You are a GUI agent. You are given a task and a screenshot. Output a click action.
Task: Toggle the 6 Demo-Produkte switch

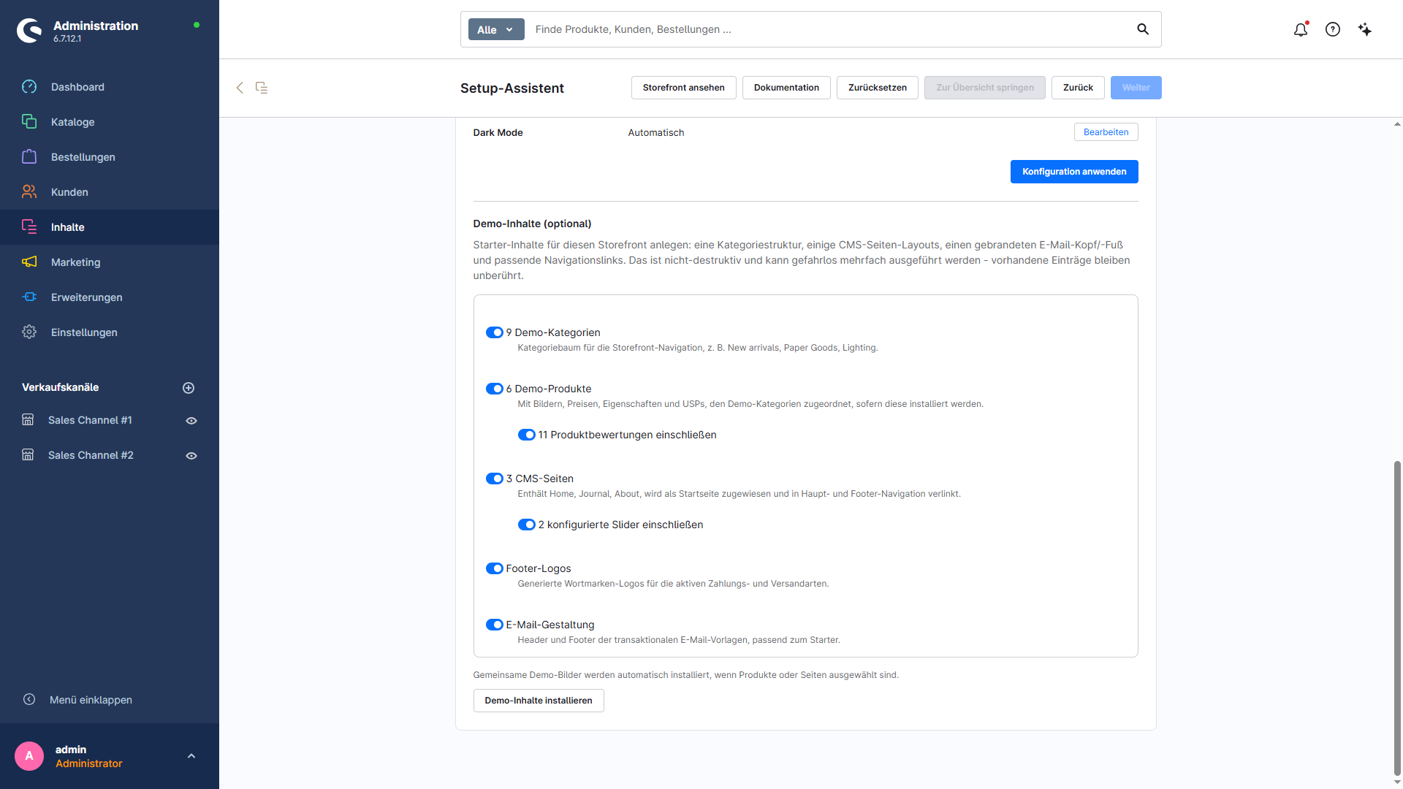(x=495, y=389)
